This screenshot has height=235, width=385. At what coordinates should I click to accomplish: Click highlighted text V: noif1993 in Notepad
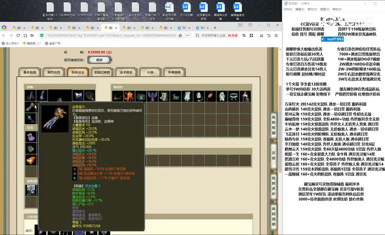[332, 39]
